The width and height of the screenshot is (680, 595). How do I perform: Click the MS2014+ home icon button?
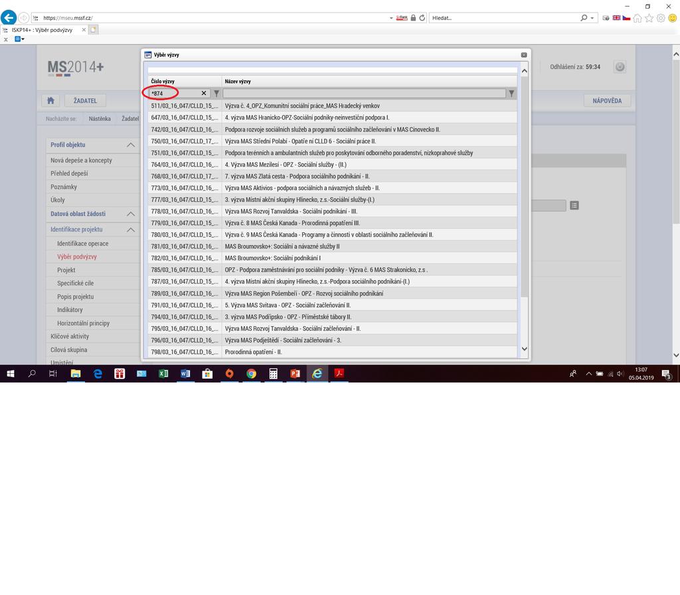coord(50,101)
